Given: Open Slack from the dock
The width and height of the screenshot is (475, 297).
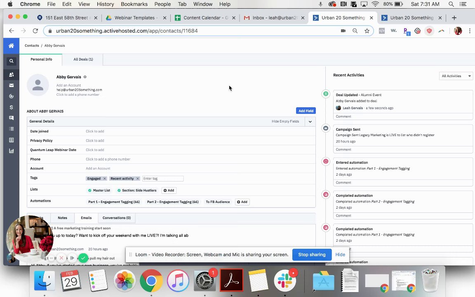Looking at the screenshot, I should [285, 280].
